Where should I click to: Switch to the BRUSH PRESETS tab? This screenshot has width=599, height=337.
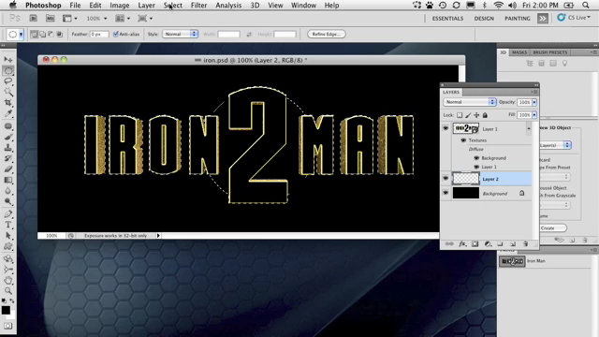click(x=549, y=52)
